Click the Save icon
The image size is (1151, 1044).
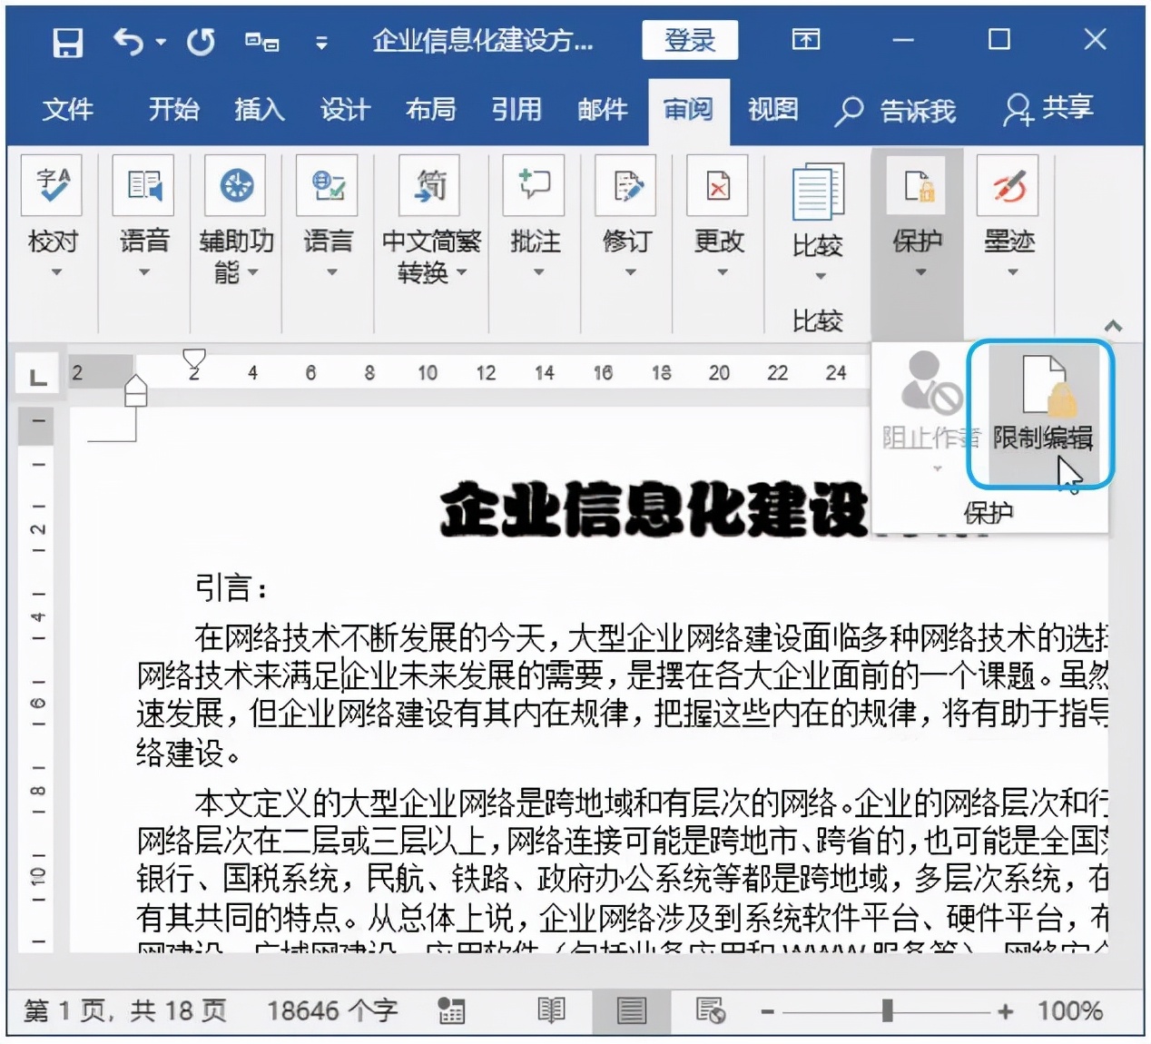pyautogui.click(x=64, y=40)
